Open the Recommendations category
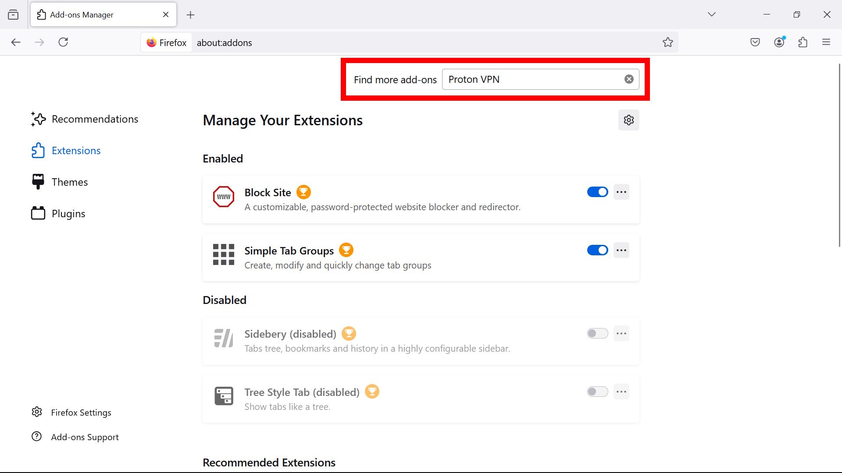 (x=85, y=119)
